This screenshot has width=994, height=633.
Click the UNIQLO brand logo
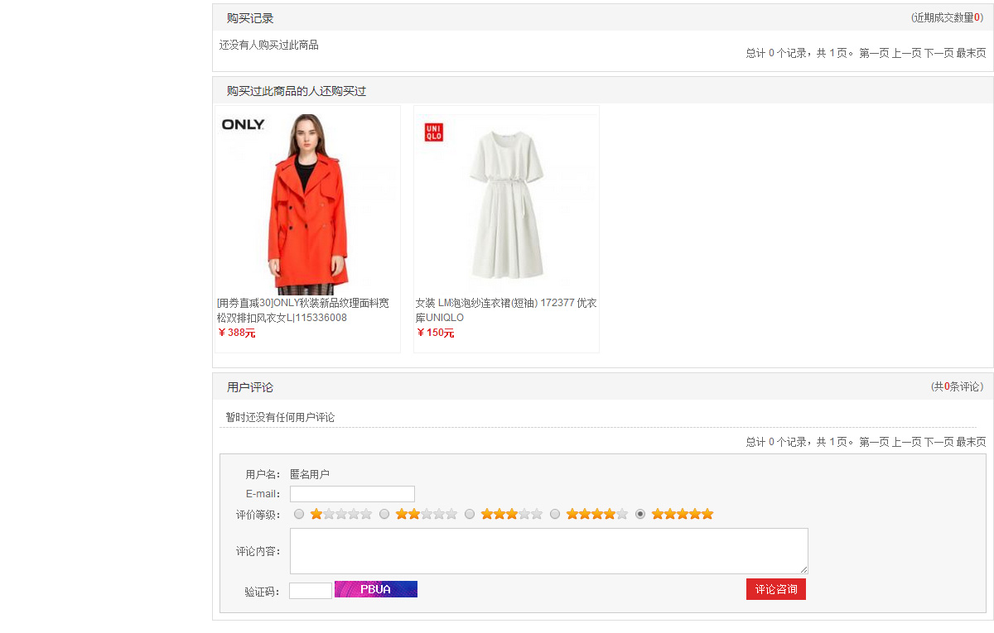(x=434, y=132)
